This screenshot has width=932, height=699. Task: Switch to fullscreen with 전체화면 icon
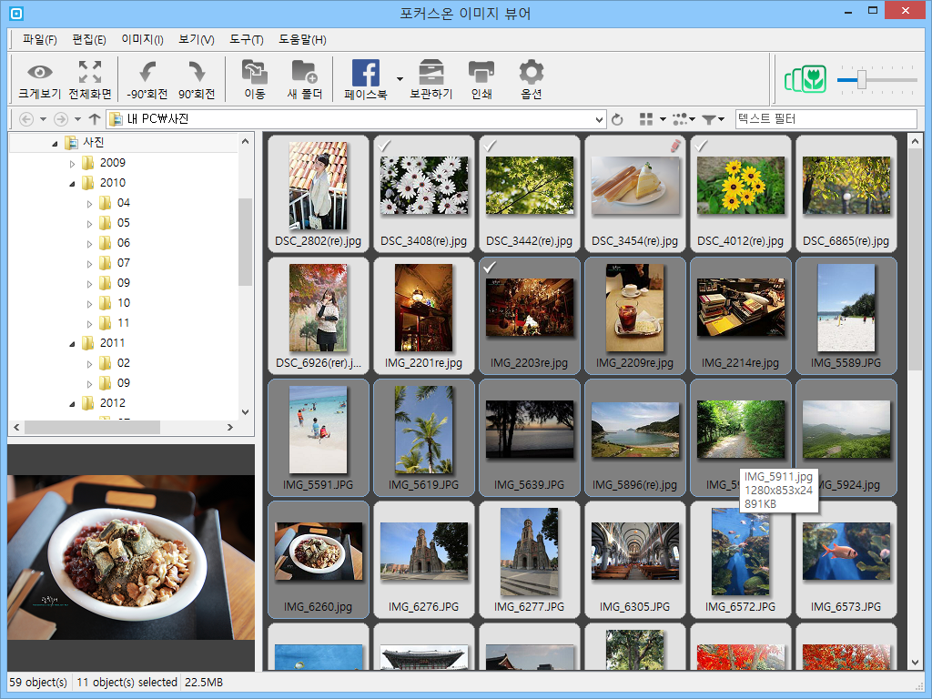click(x=90, y=72)
